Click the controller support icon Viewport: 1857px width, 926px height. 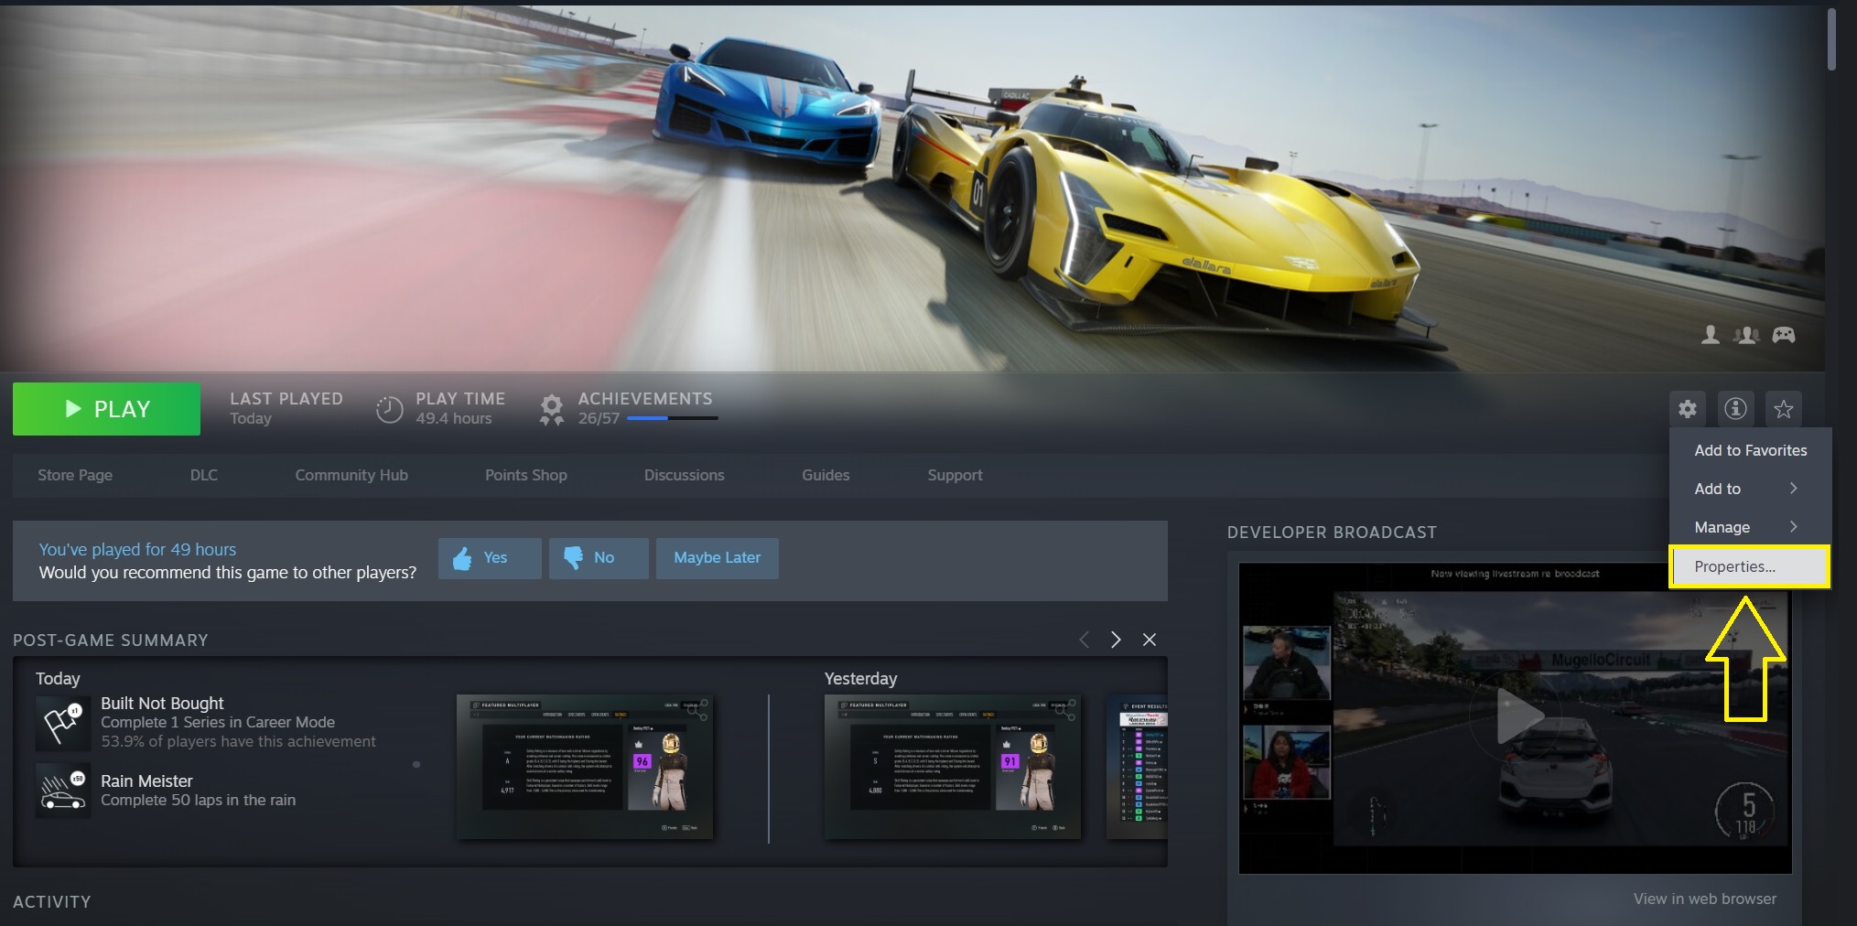click(x=1783, y=335)
